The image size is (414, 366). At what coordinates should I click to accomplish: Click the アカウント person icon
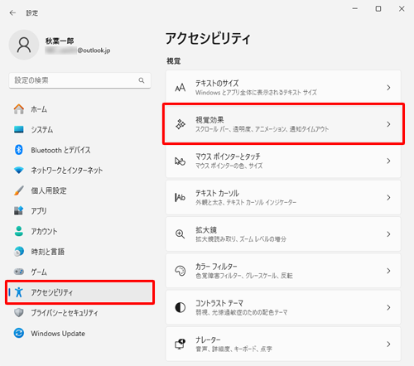coord(19,231)
